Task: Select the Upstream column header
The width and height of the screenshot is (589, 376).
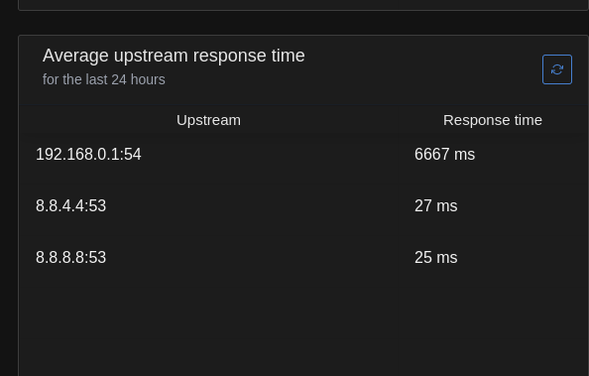Action: (208, 120)
